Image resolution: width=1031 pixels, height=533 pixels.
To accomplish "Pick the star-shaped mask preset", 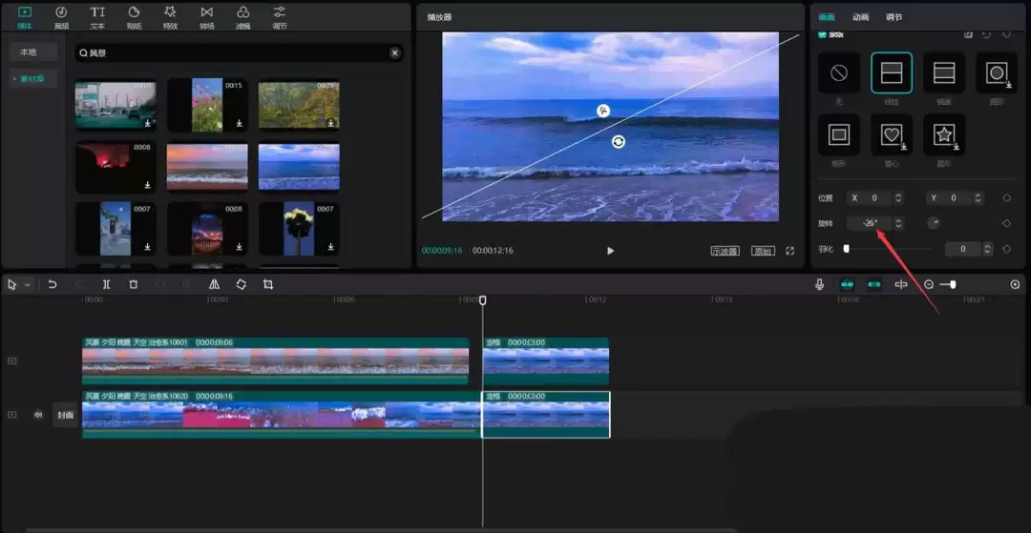I will pos(943,135).
